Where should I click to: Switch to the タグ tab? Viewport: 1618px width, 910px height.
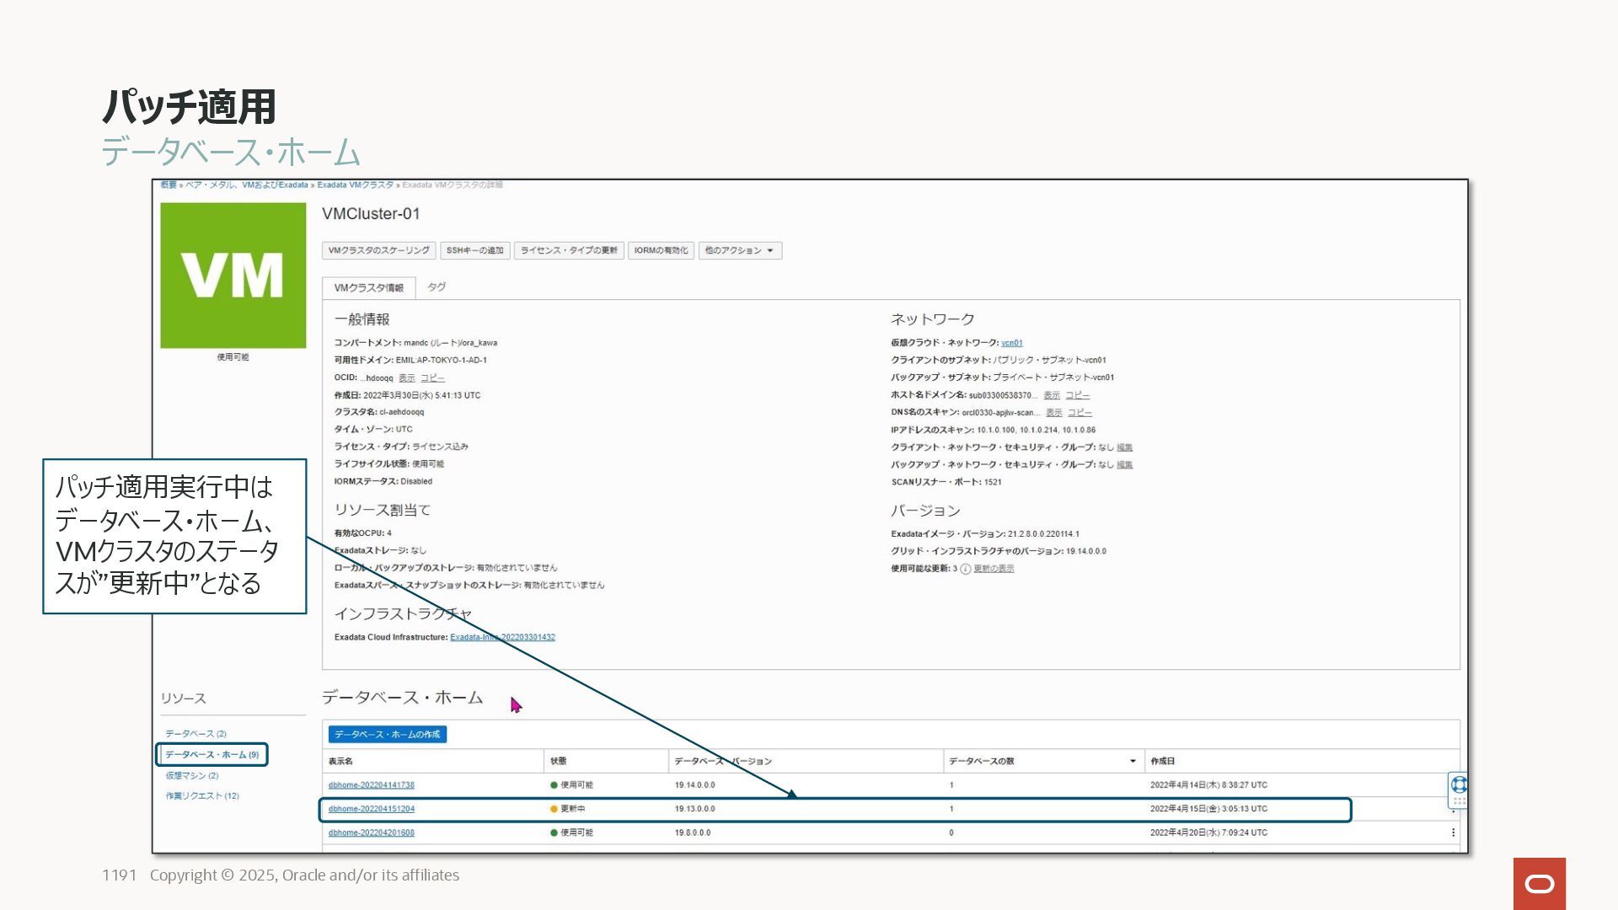437,287
